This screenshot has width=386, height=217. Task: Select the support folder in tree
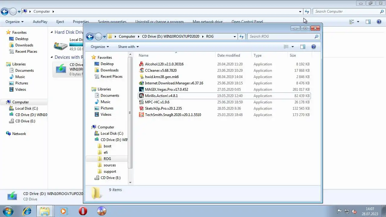(x=110, y=171)
